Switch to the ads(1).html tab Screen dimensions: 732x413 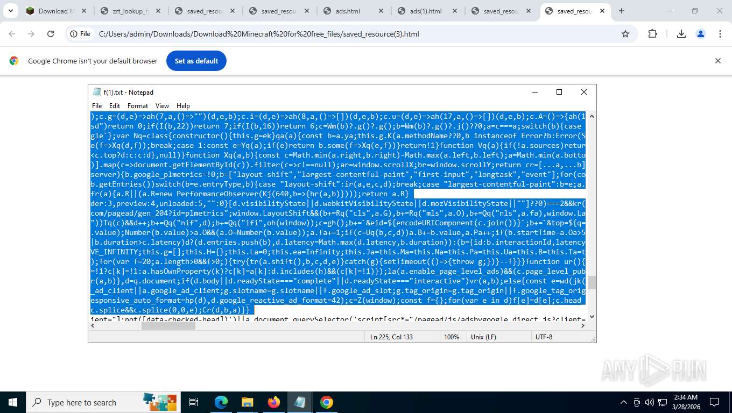[x=427, y=11]
